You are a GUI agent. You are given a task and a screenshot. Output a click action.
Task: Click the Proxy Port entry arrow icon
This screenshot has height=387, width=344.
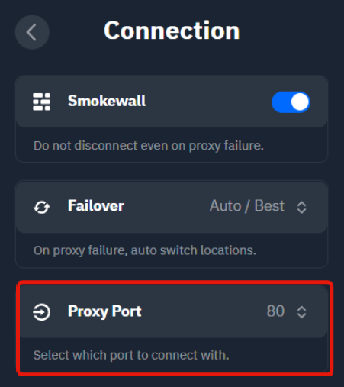[x=41, y=312]
